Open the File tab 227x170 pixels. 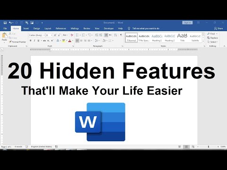point(5,28)
